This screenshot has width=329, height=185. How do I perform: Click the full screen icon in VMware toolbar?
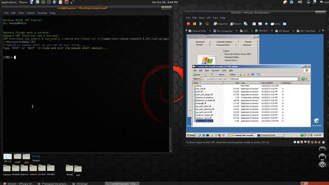coord(266,24)
